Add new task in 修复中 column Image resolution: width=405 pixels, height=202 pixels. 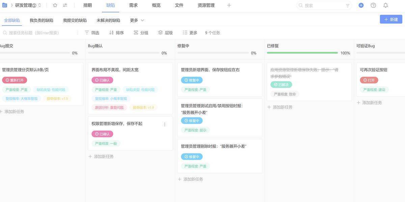(x=190, y=179)
